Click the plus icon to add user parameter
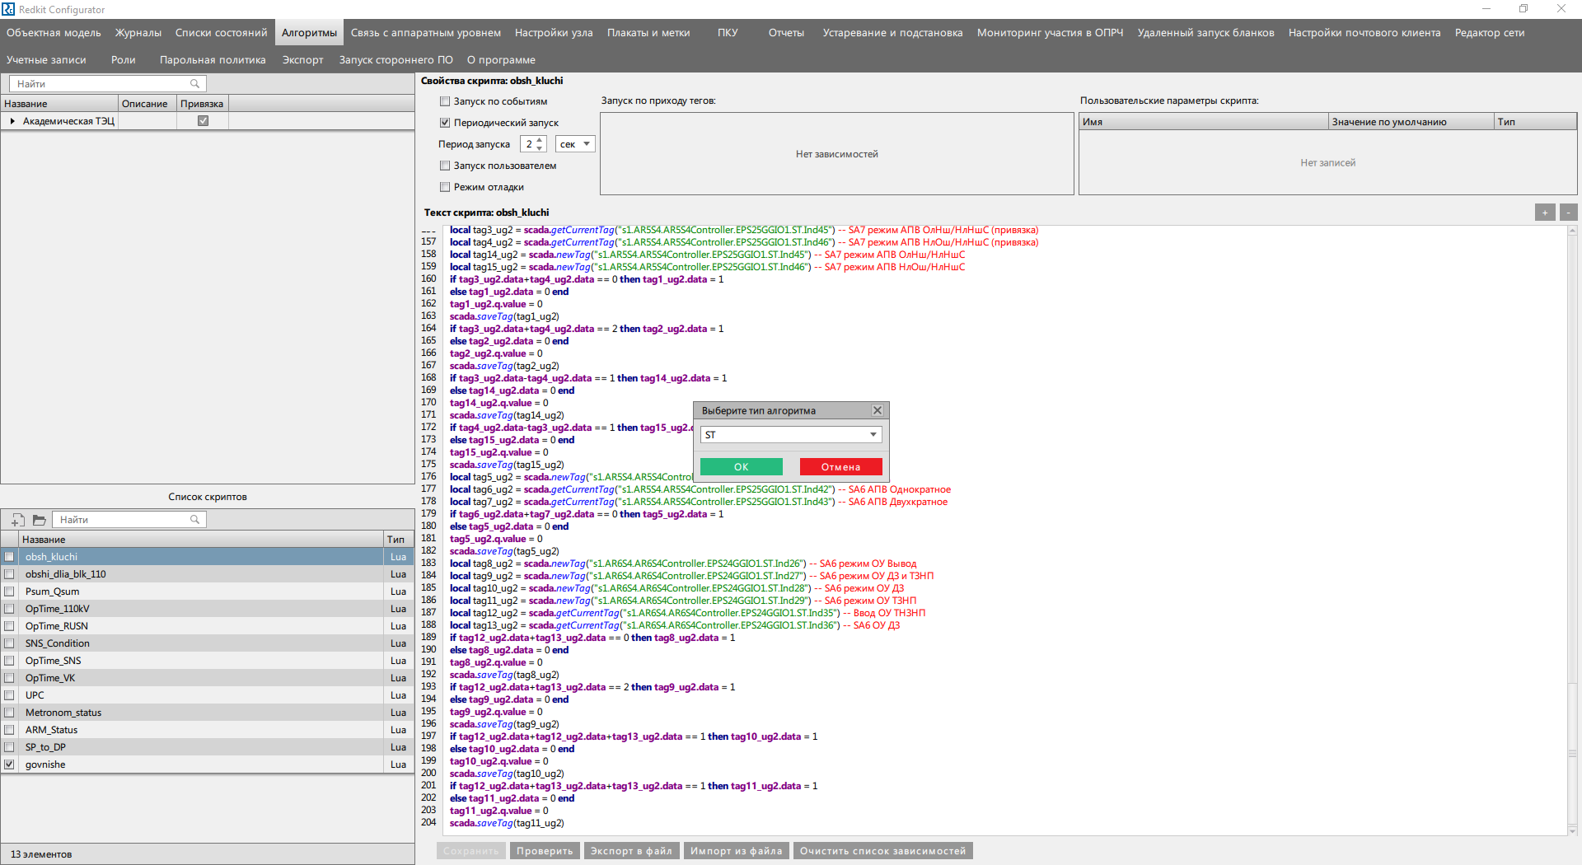 (x=1544, y=212)
